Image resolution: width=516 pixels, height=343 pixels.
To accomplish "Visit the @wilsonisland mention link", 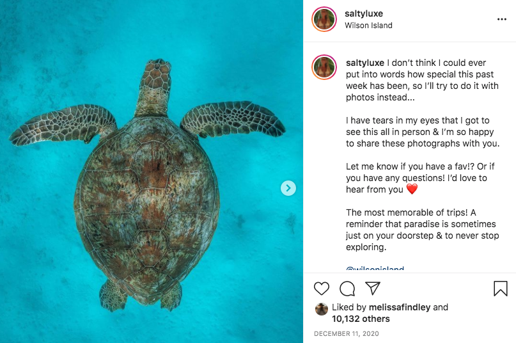I will (x=375, y=269).
